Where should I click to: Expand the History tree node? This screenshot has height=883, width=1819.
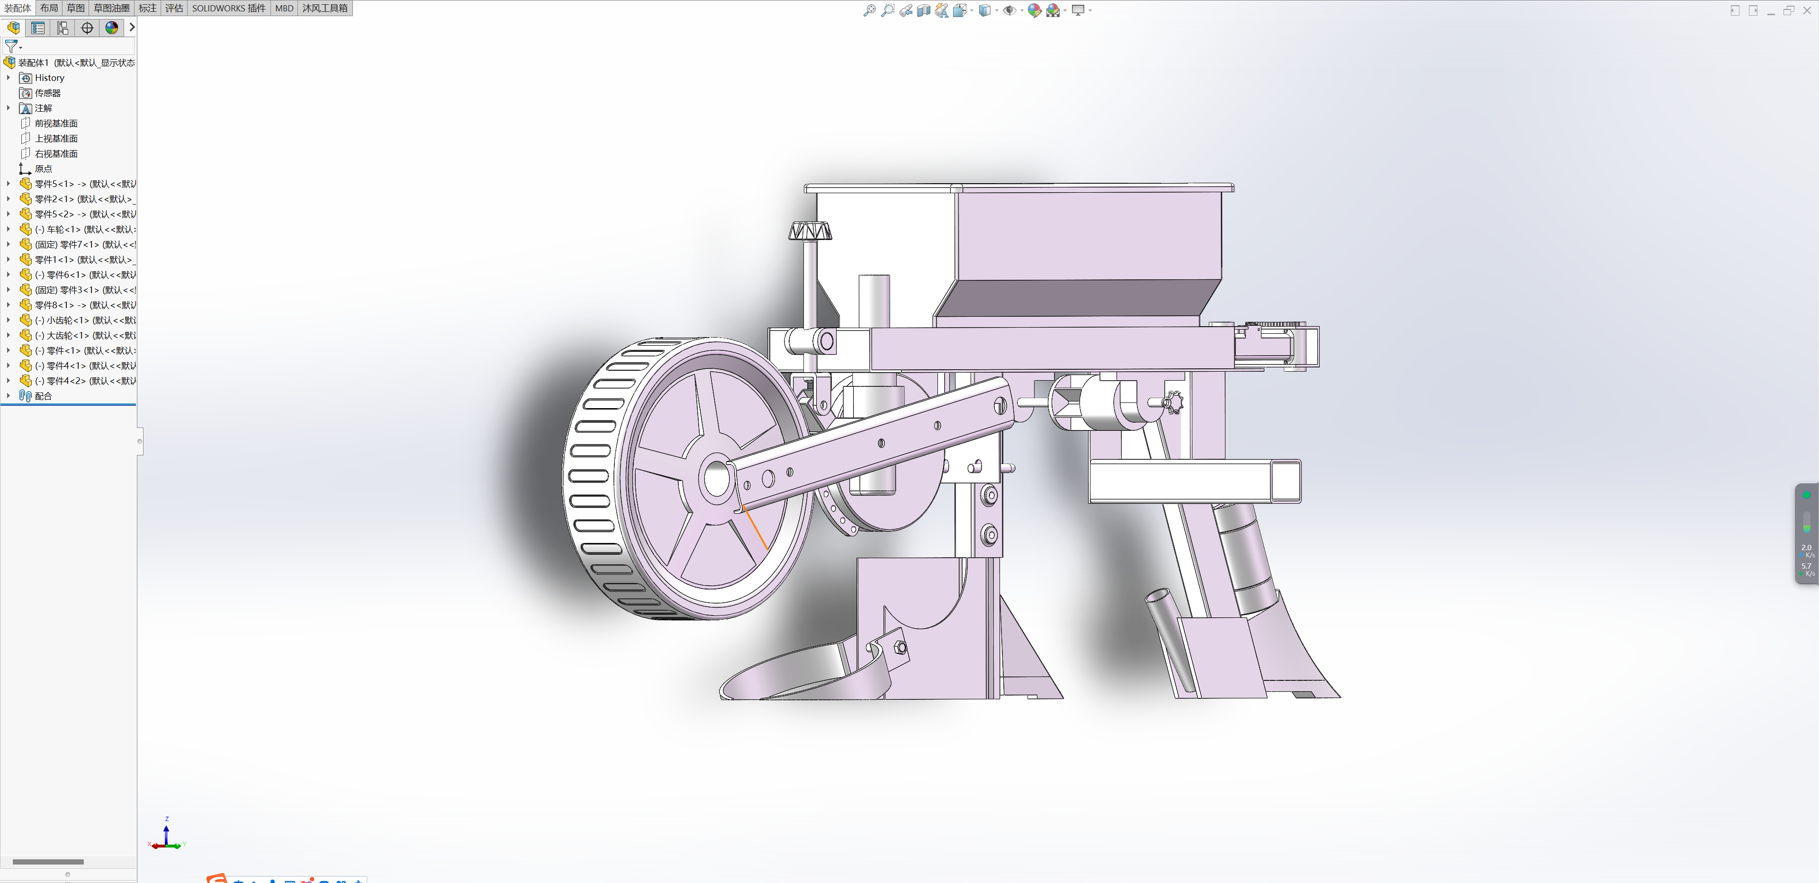tap(9, 78)
